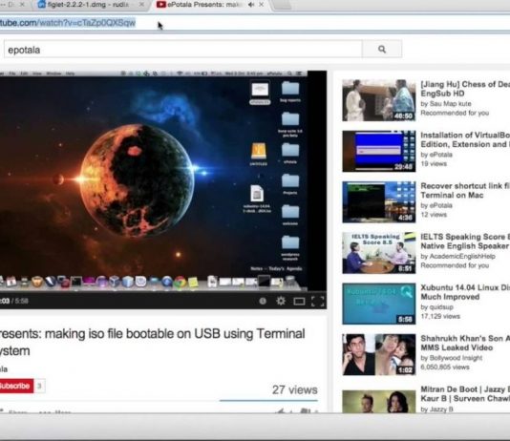Click Recommended for you under Jiang Hu
This screenshot has height=441, width=510.
click(455, 113)
